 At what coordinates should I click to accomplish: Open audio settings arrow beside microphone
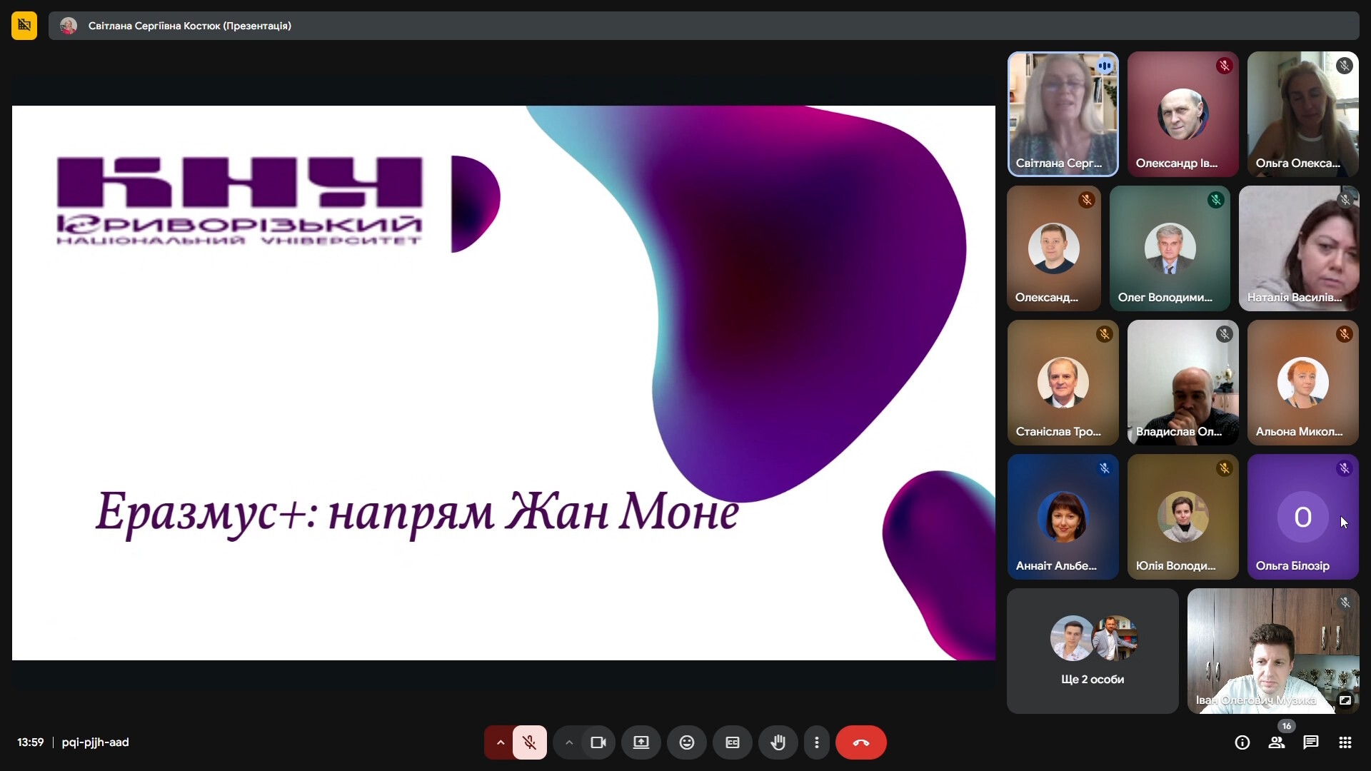(x=500, y=742)
